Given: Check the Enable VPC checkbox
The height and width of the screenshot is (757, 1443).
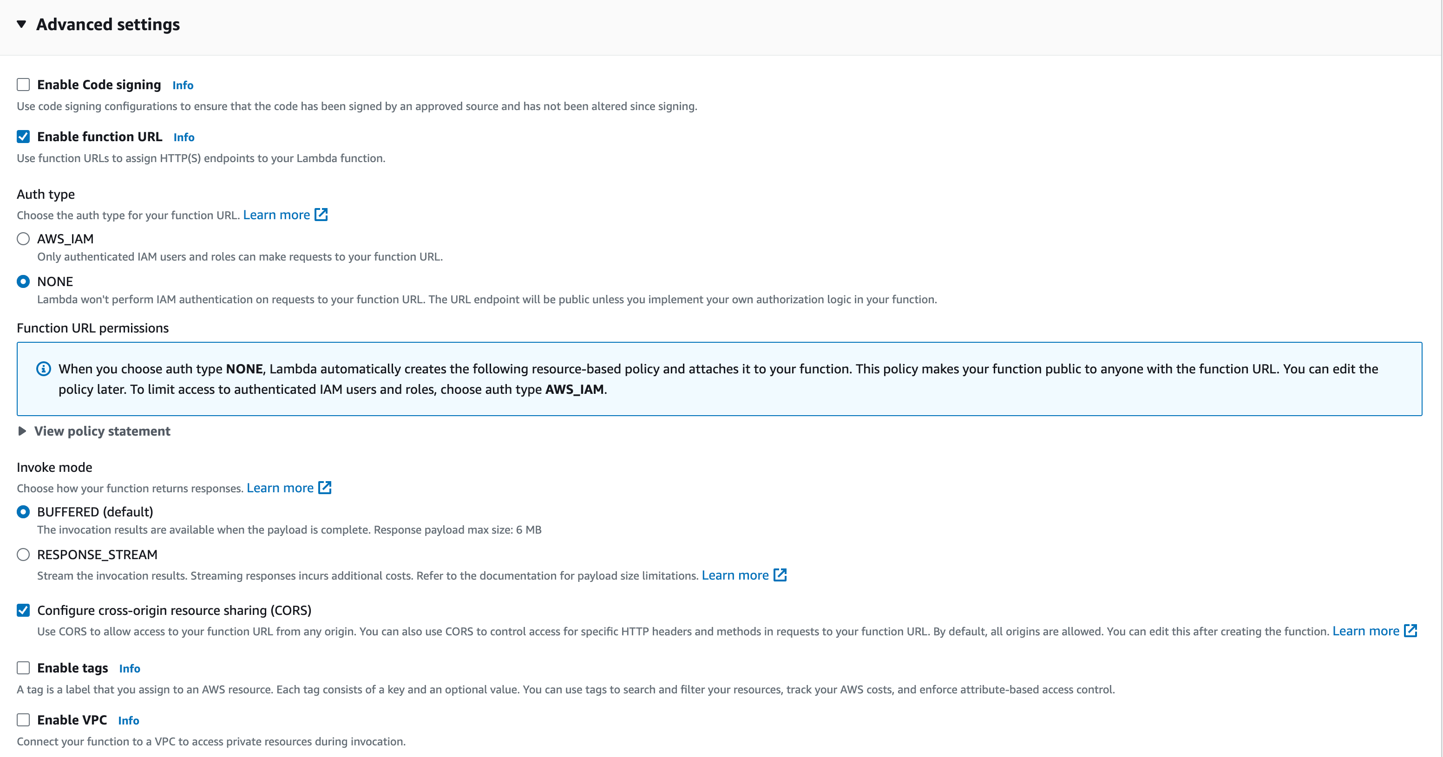Looking at the screenshot, I should click(x=23, y=720).
